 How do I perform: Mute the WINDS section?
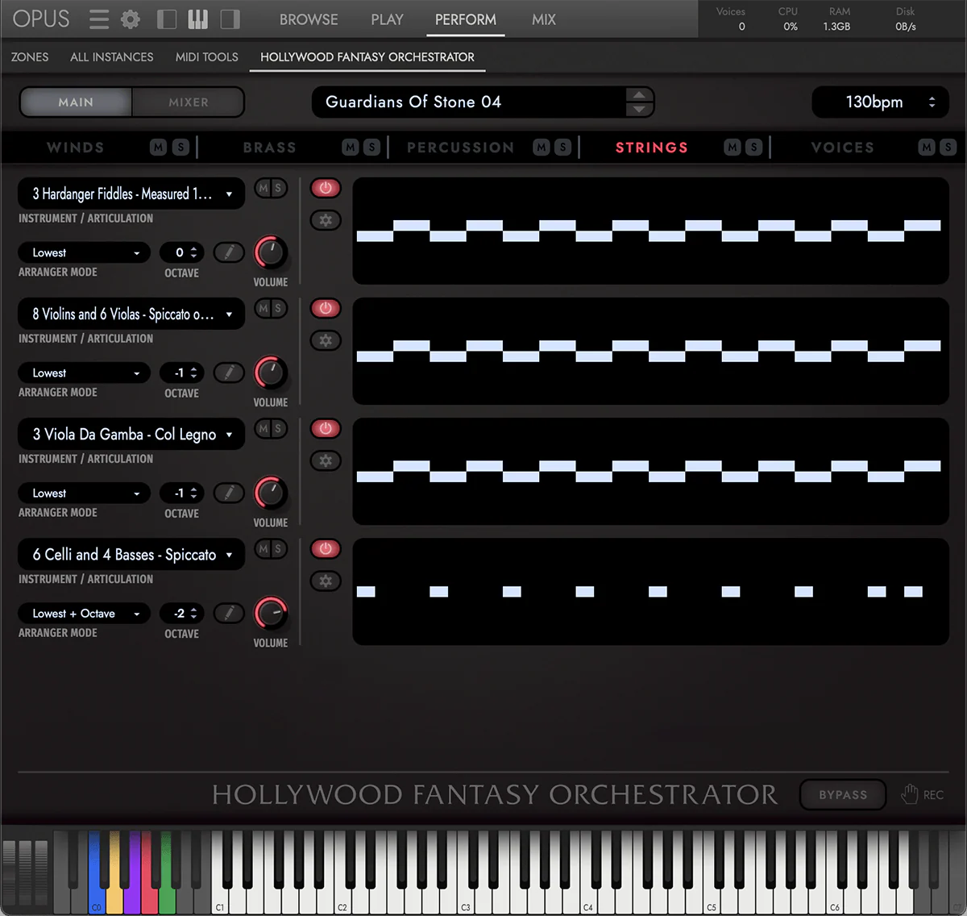[x=159, y=147]
